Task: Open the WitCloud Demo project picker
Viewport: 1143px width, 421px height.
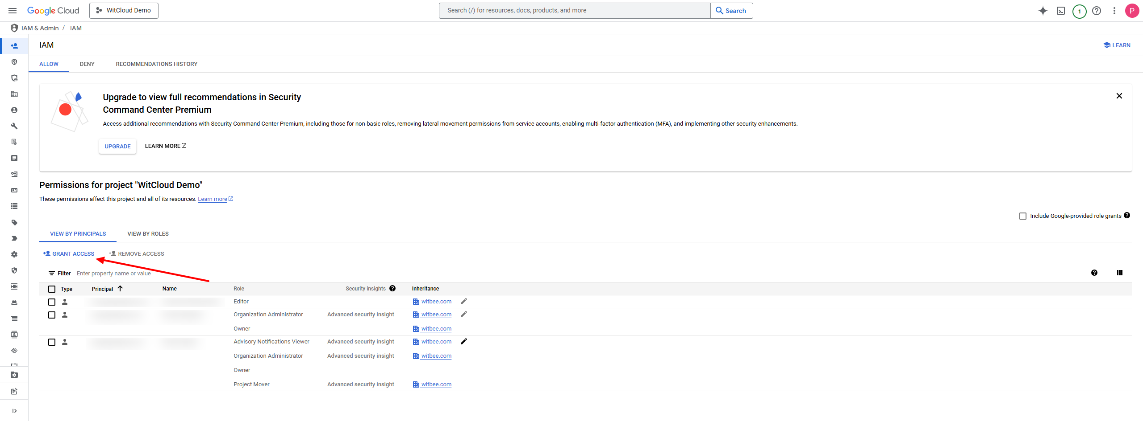Action: [x=124, y=11]
